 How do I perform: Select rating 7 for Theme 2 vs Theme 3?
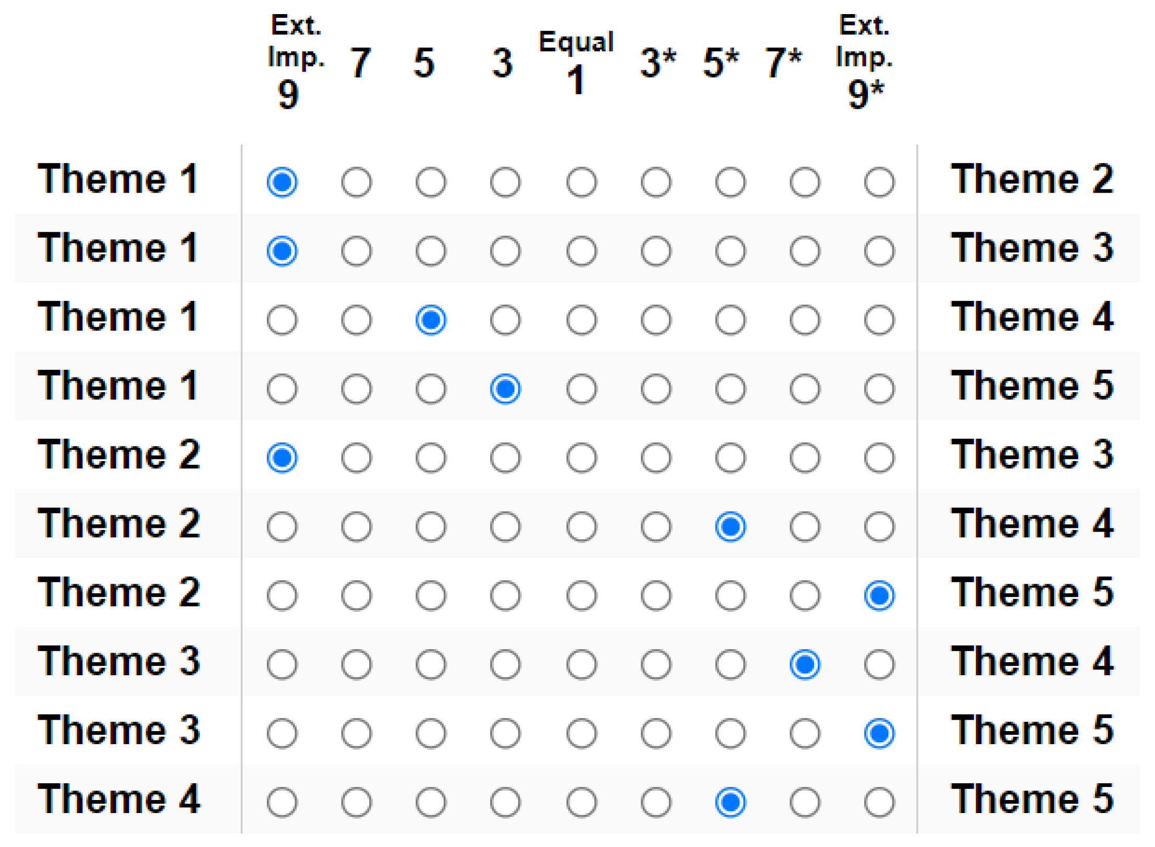[357, 458]
